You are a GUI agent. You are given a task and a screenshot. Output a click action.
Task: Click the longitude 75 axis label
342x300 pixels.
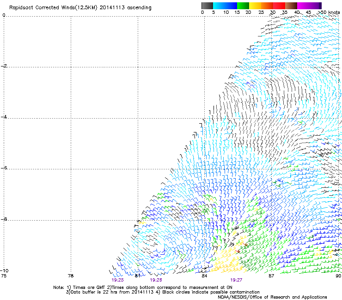point(4,276)
